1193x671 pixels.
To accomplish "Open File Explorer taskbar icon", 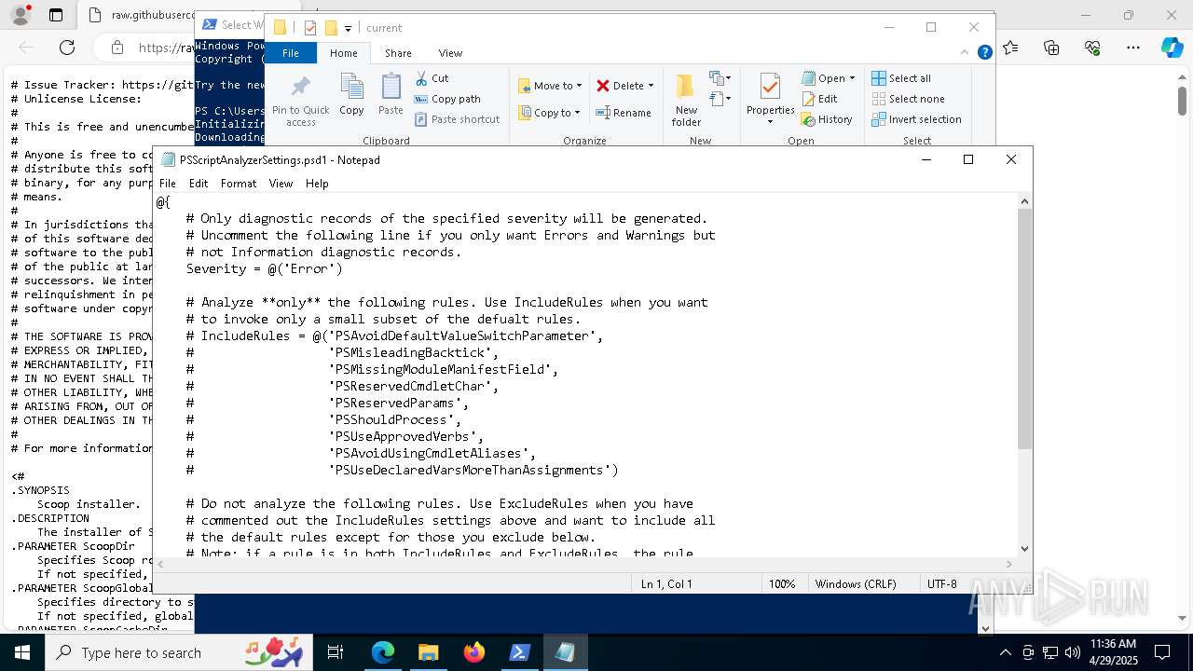I will (429, 652).
